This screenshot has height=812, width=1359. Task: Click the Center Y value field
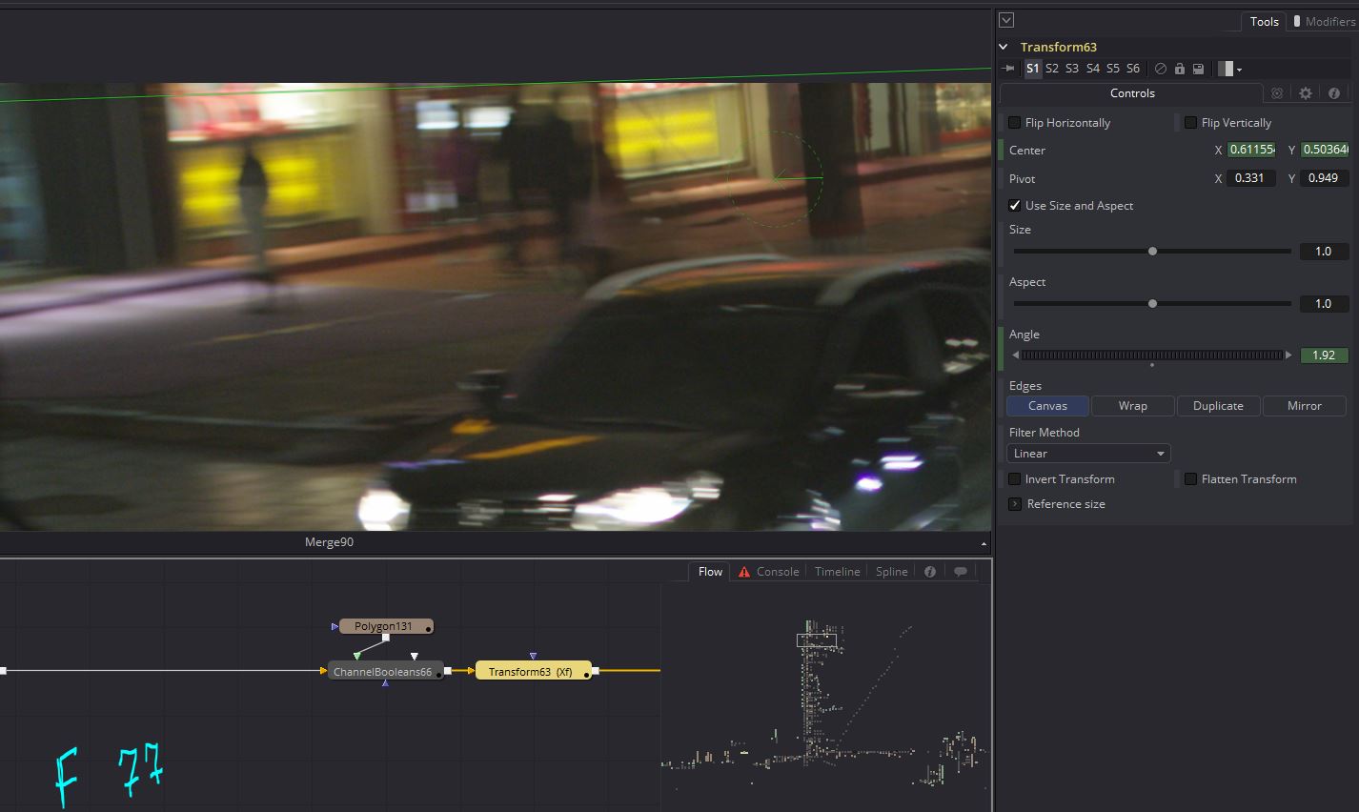1325,150
